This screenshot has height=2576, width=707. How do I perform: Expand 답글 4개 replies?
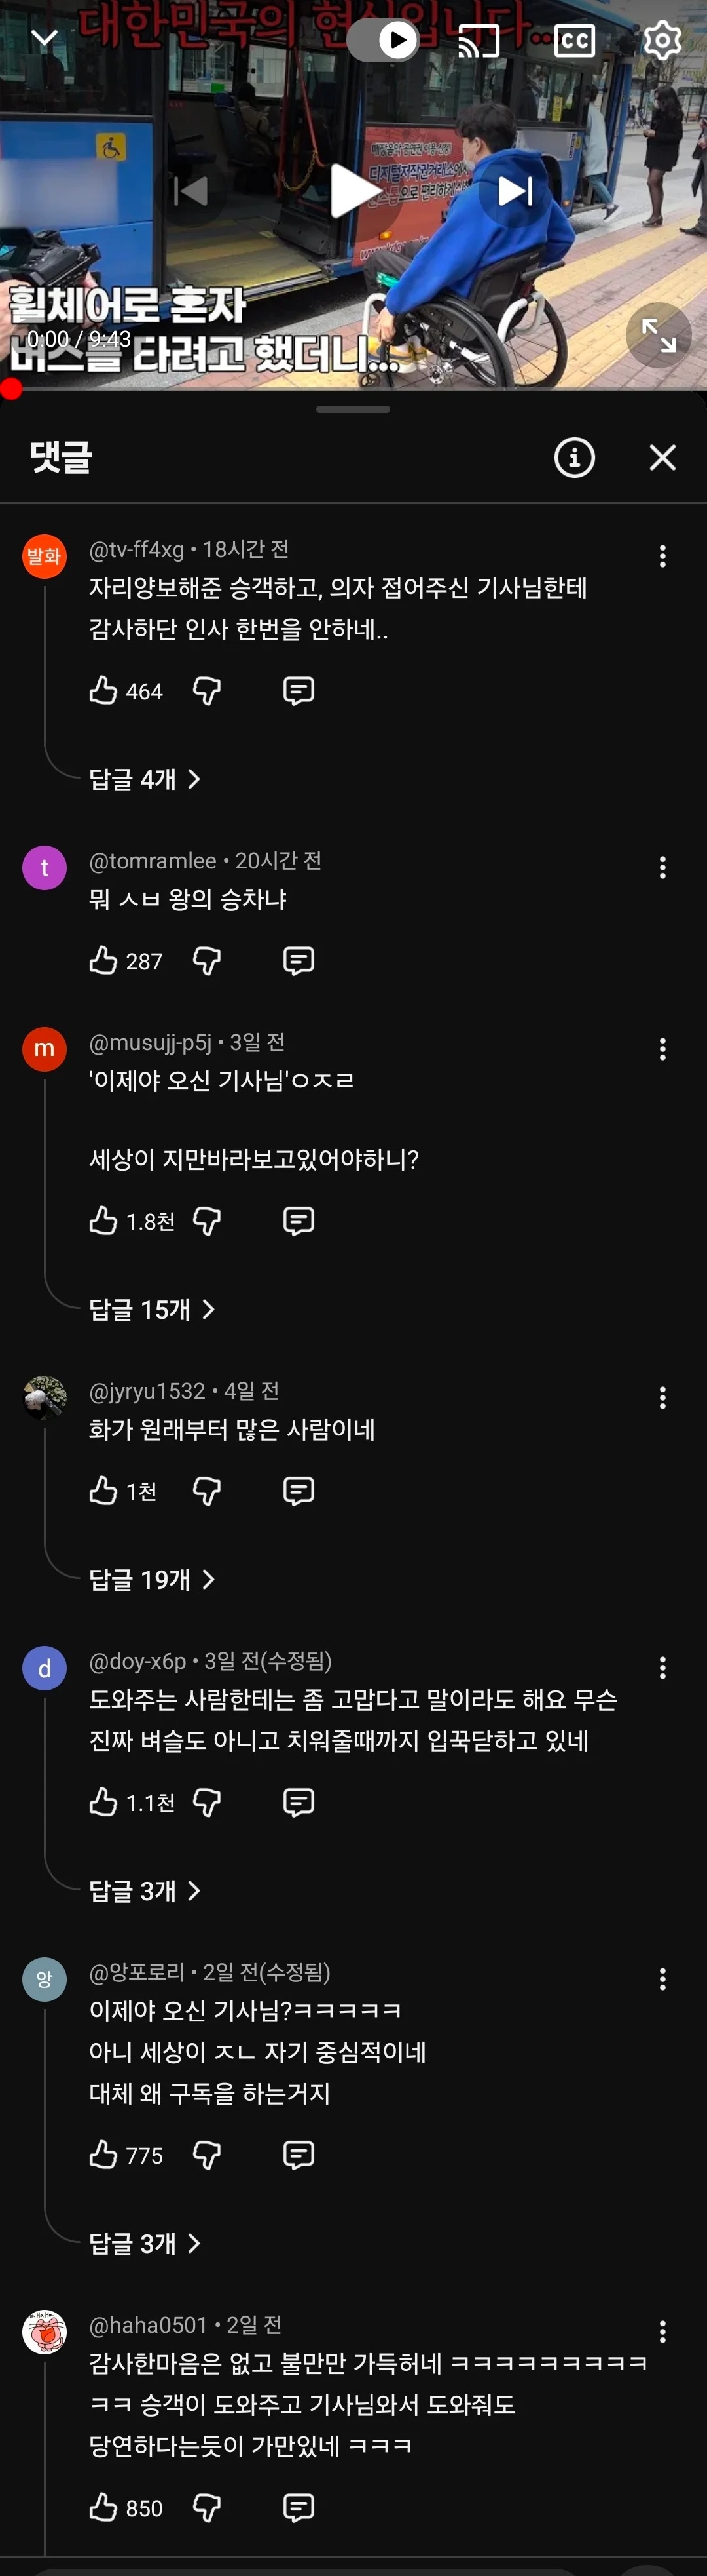(145, 779)
